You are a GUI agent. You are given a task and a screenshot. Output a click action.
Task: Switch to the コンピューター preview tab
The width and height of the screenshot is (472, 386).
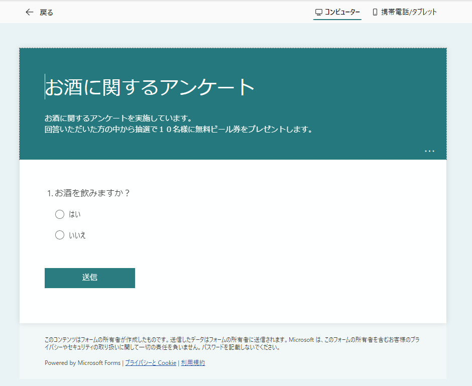[337, 13]
